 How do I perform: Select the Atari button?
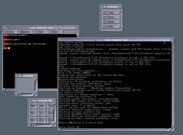click(x=111, y=13)
